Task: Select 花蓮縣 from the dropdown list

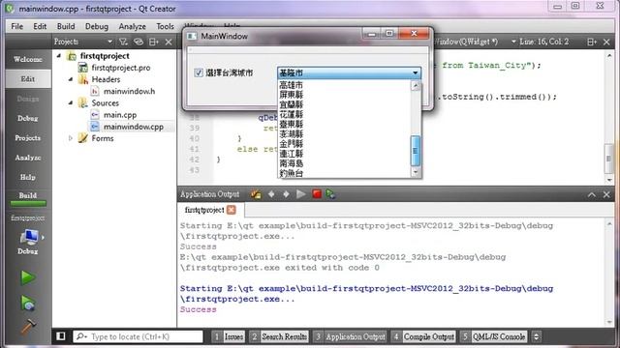Action: [344, 114]
